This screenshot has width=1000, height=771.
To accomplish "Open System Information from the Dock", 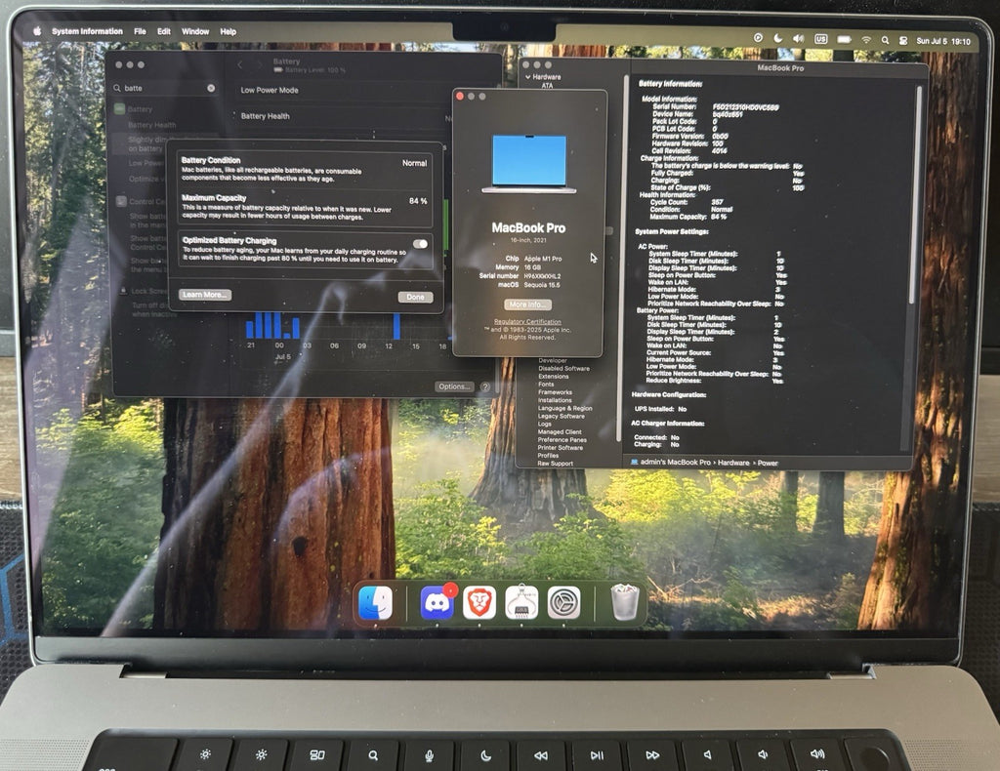I will click(x=521, y=602).
